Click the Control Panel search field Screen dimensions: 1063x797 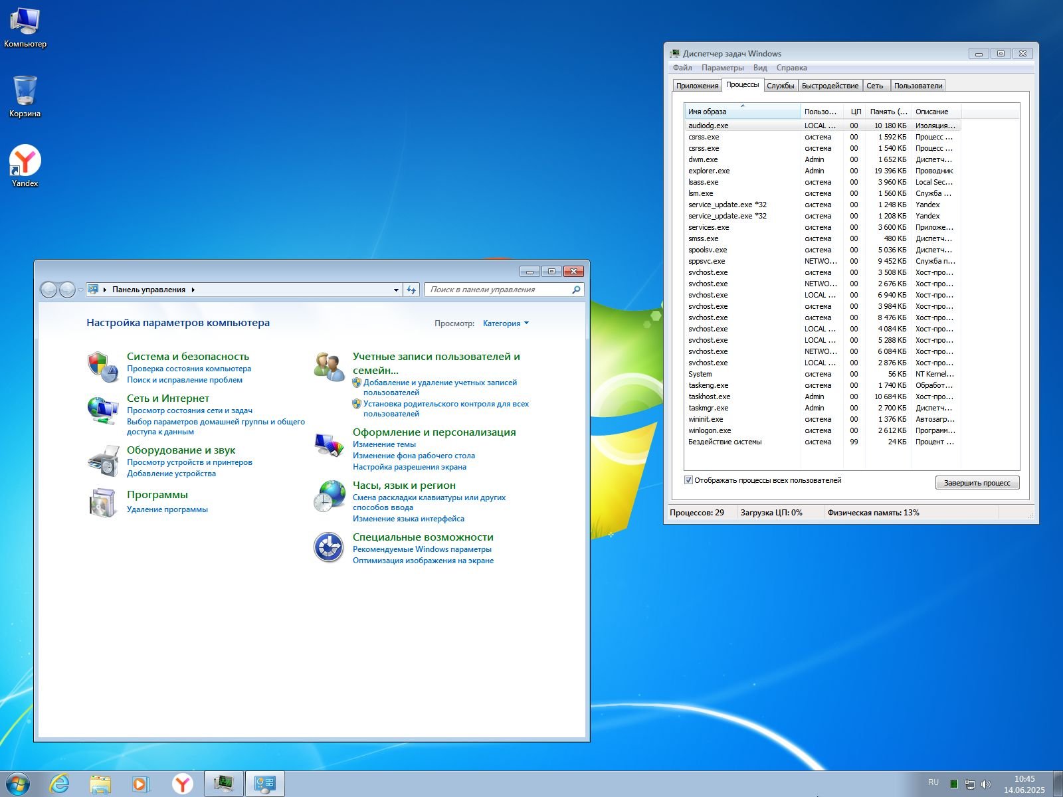[x=498, y=290]
